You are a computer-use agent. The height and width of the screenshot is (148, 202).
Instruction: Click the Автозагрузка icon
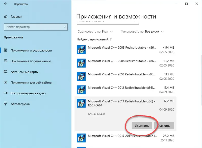pos(5,104)
